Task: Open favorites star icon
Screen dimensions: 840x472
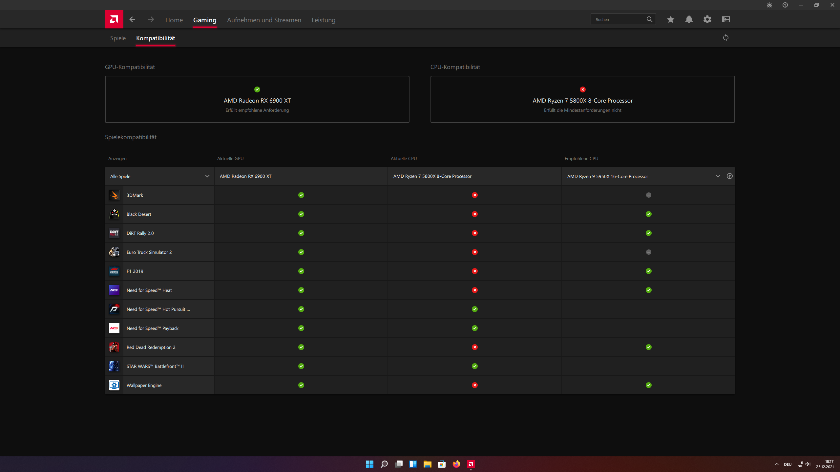Action: 670,20
